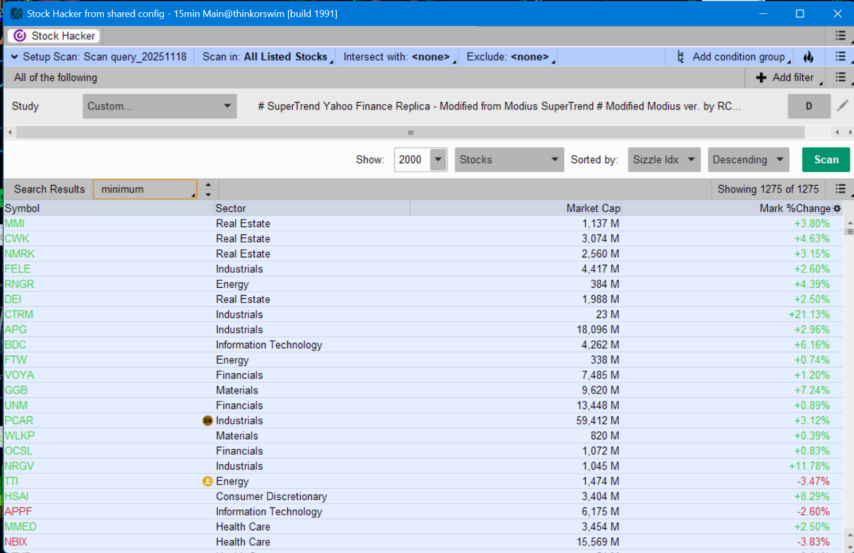Click the Search Results label
The width and height of the screenshot is (854, 553).
pos(49,189)
